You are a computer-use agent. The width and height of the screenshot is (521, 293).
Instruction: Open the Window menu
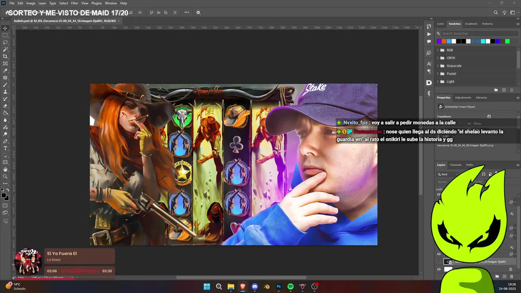click(x=111, y=3)
